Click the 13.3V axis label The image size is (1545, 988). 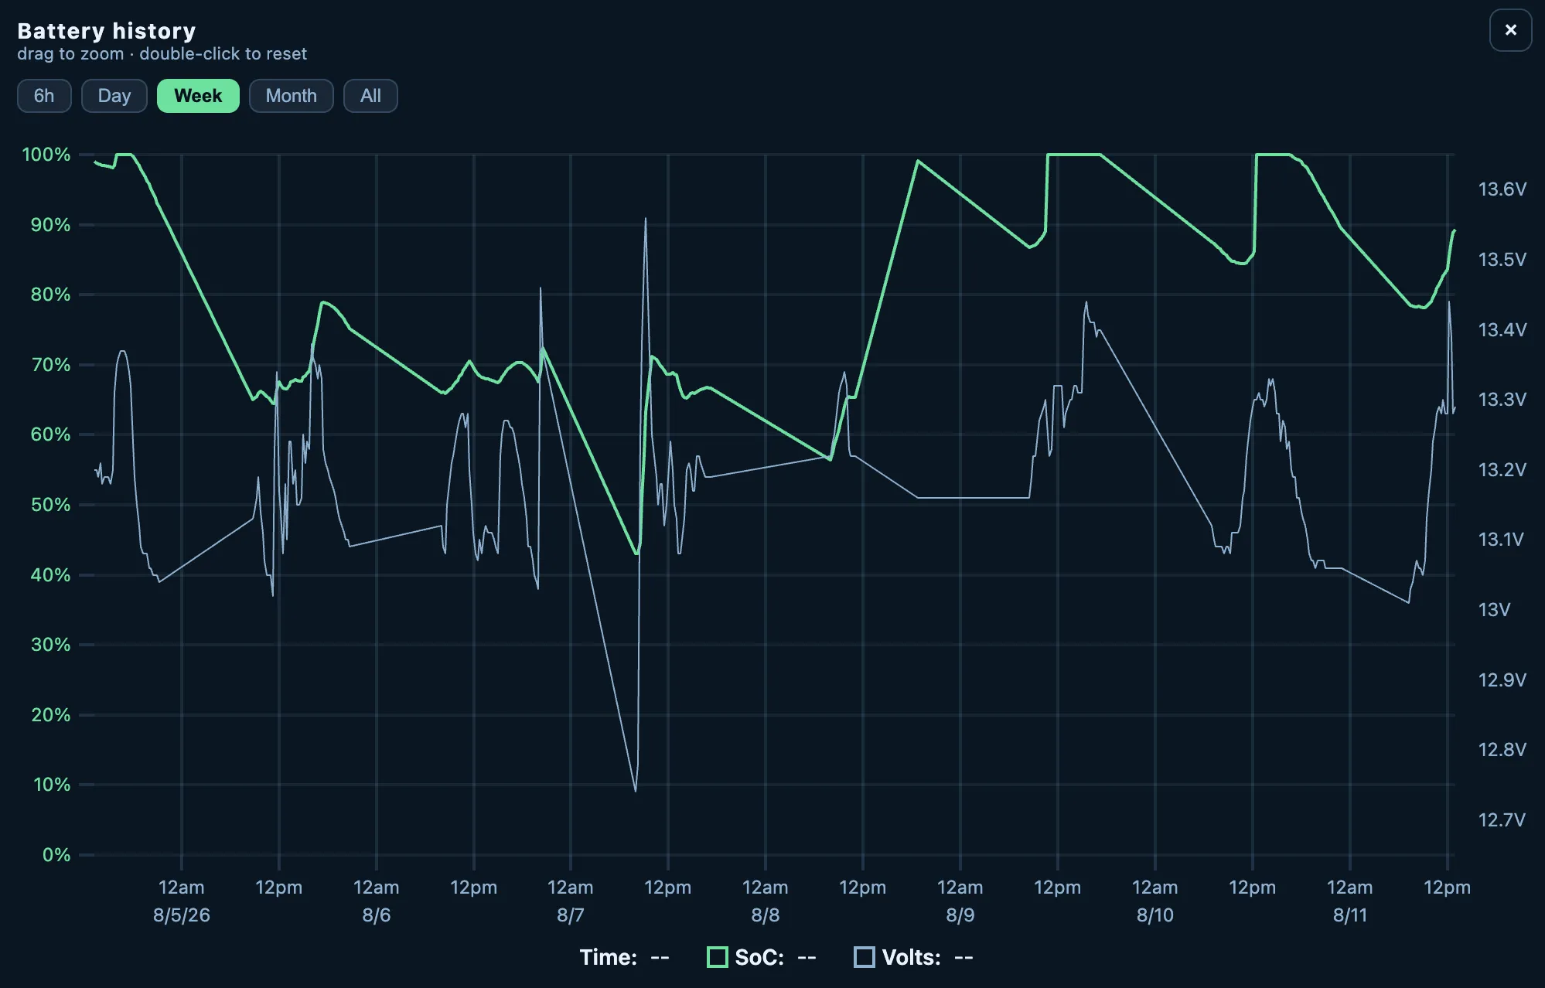[x=1502, y=400]
